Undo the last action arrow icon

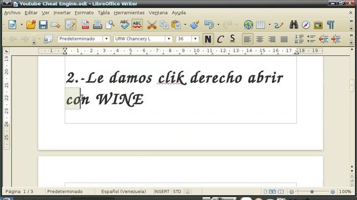209,24
